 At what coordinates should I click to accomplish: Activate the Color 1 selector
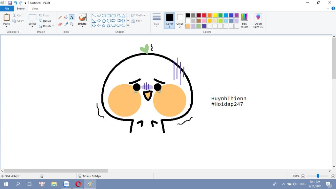[x=170, y=20]
